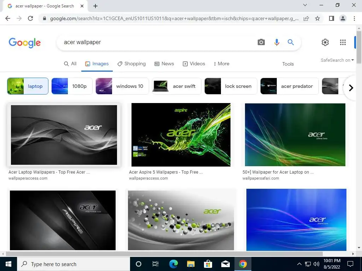Open the Tools filter button
The height and width of the screenshot is (271, 362).
288,64
